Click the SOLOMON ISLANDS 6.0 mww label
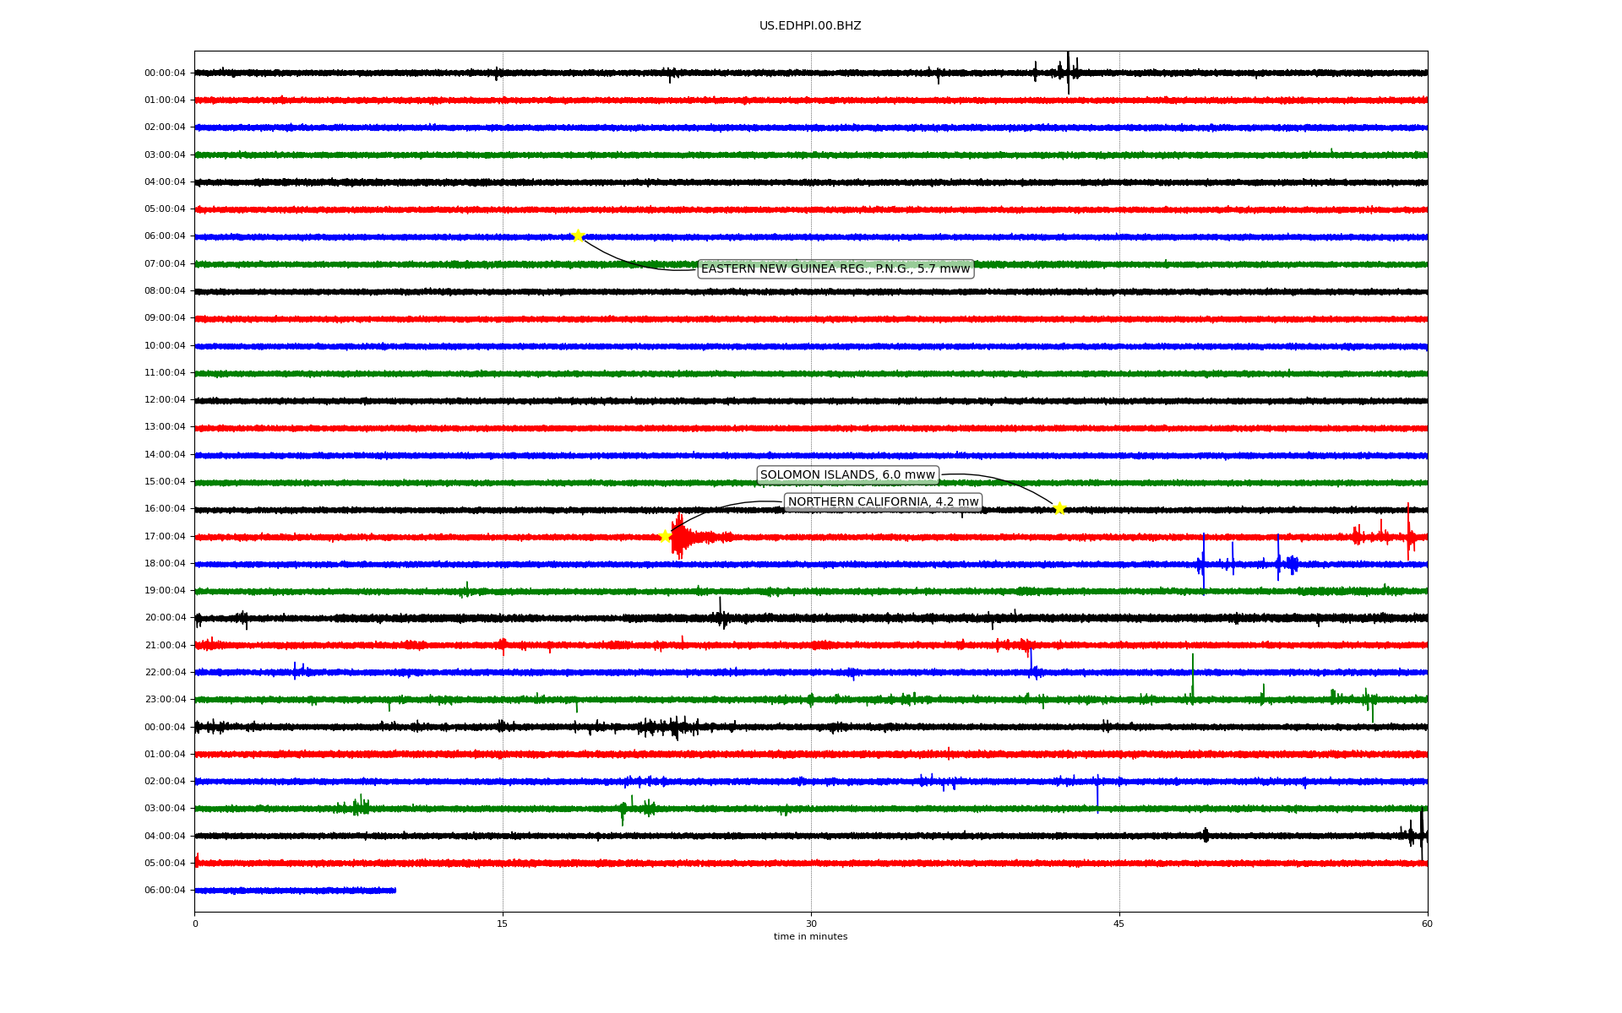The height and width of the screenshot is (1013, 1622). [x=847, y=475]
